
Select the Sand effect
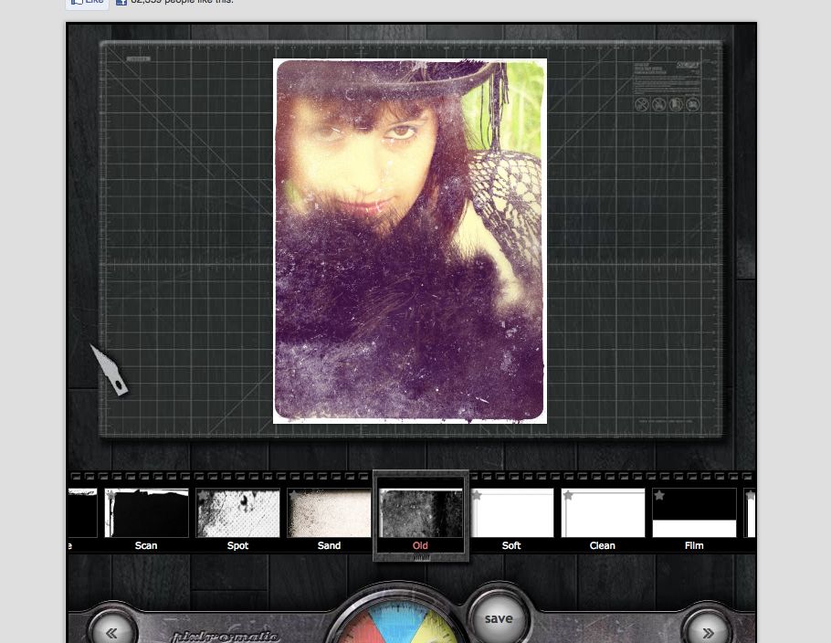pyautogui.click(x=329, y=513)
